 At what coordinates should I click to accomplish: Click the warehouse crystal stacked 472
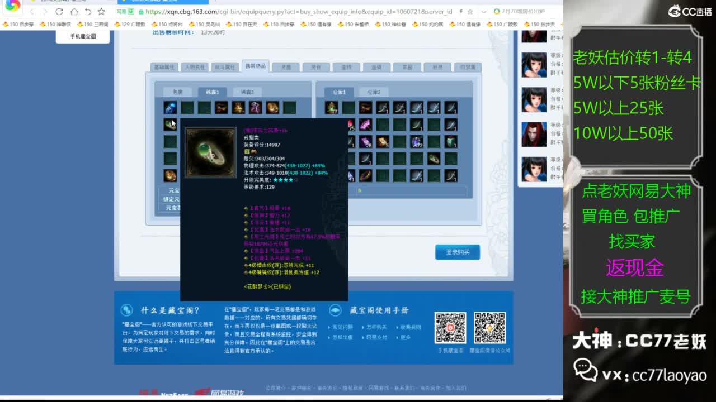click(x=417, y=142)
